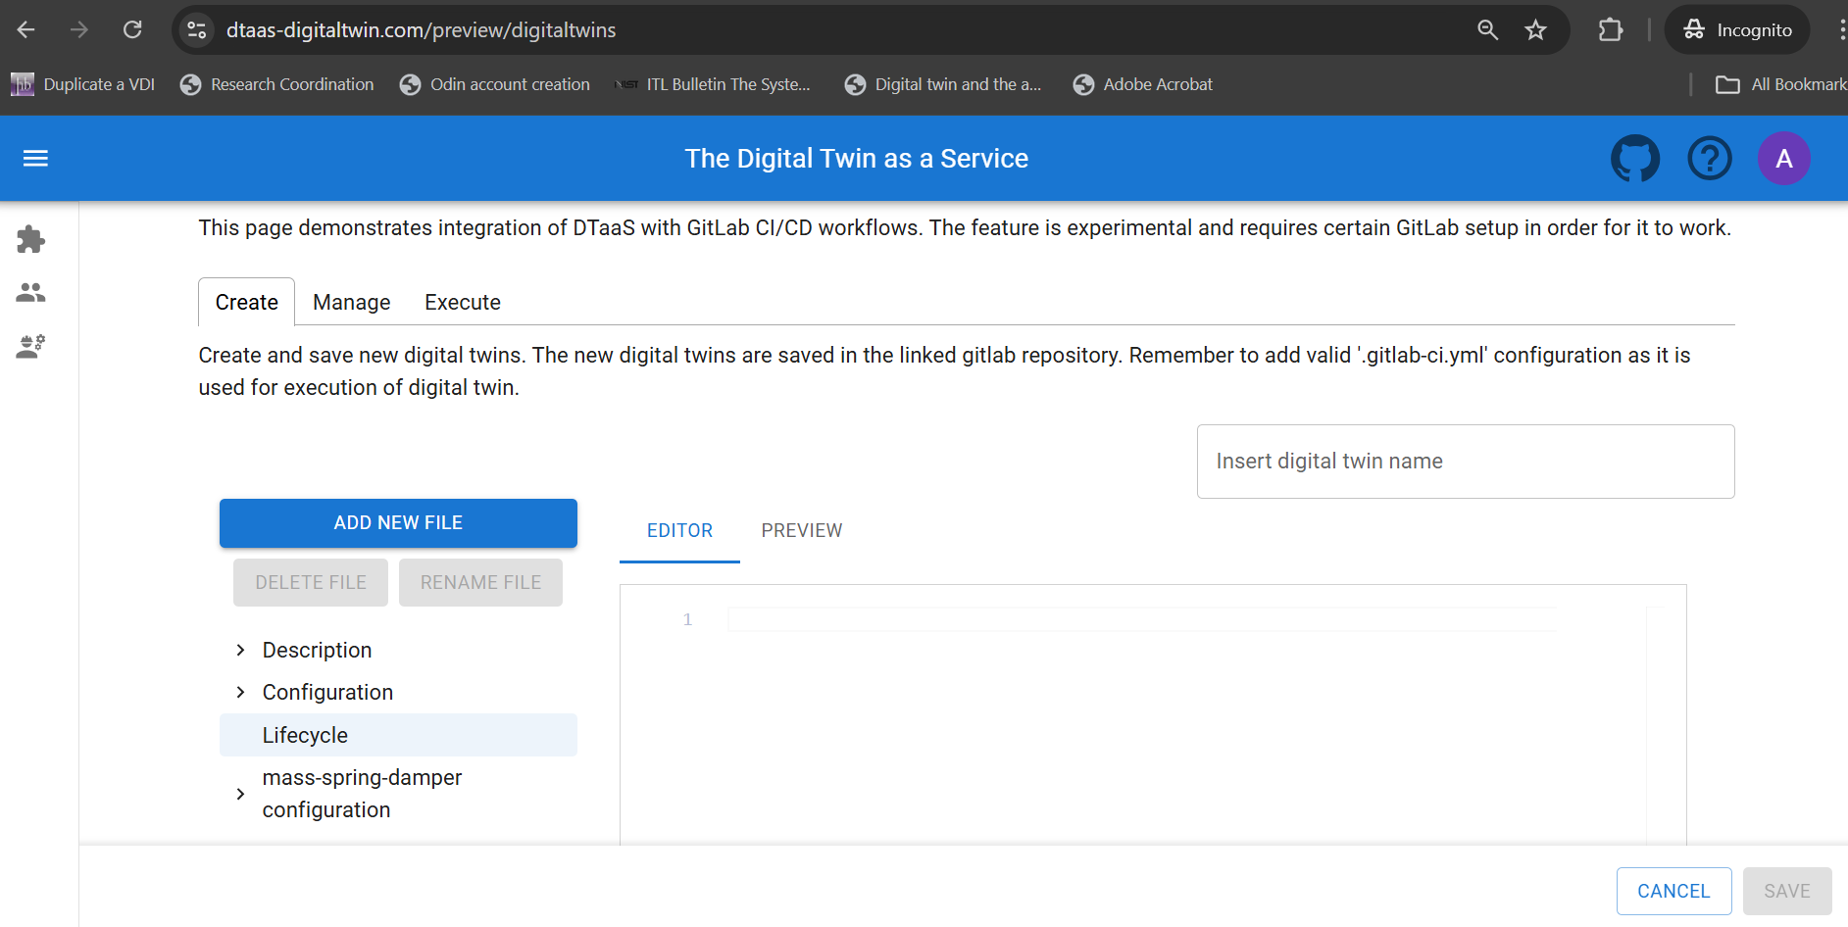
Task: Open the browser extensions puzzle icon
Action: click(x=1610, y=30)
